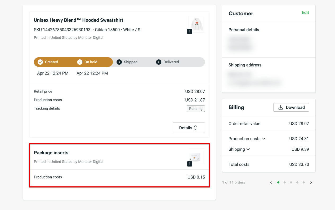Image resolution: width=335 pixels, height=210 pixels.
Task: Click the Delivered status circle icon
Action: (158, 62)
